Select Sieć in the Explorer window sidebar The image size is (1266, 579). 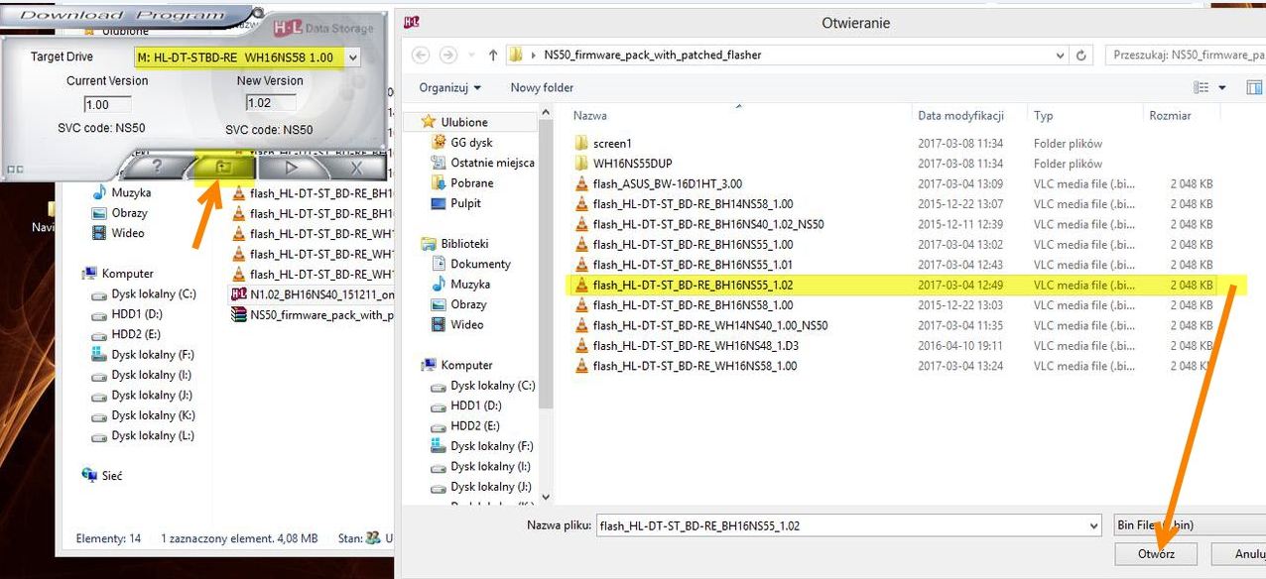coord(102,476)
